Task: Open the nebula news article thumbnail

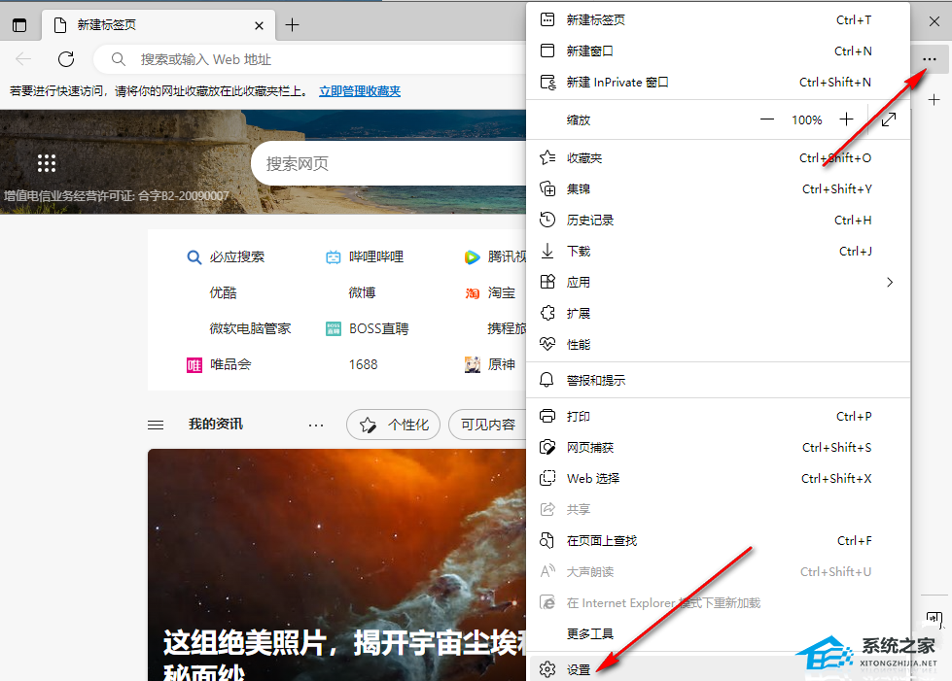Action: 336,564
